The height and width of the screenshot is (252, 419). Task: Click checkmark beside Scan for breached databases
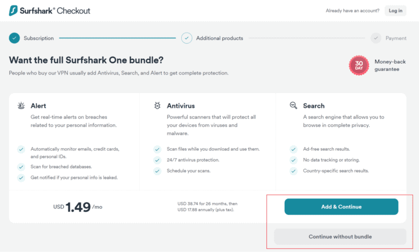tap(21, 167)
